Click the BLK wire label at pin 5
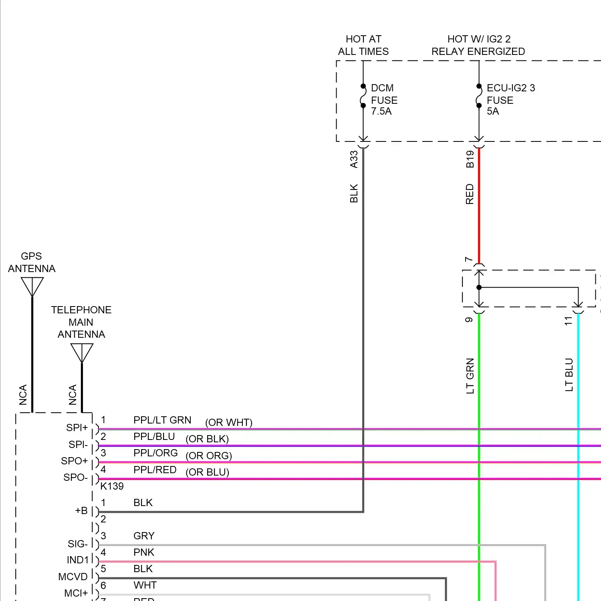This screenshot has width=601, height=601. 143,569
